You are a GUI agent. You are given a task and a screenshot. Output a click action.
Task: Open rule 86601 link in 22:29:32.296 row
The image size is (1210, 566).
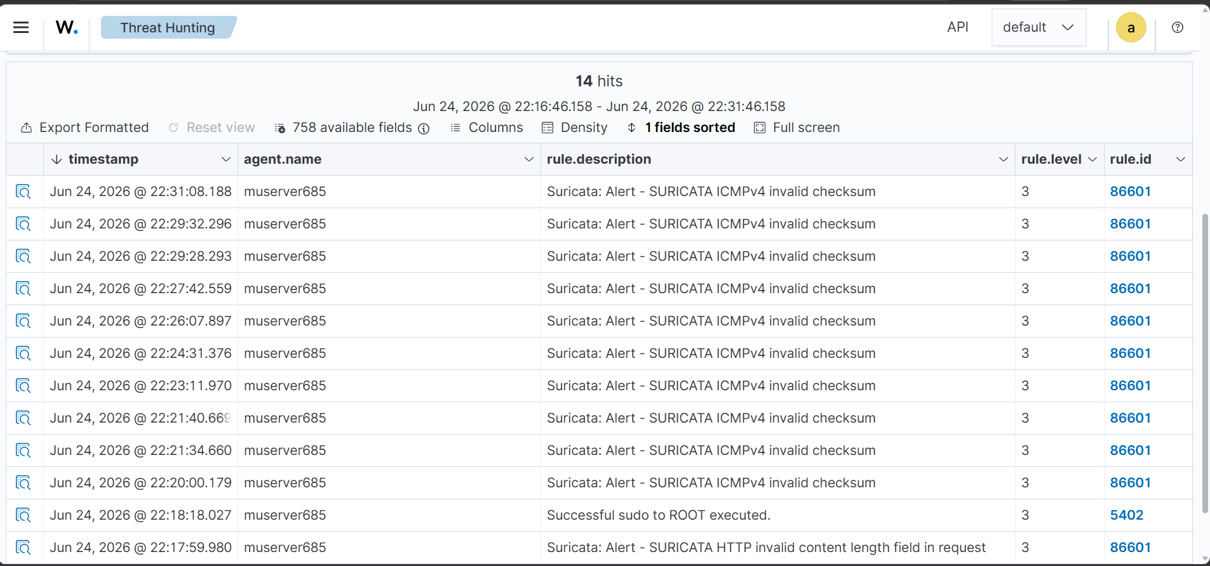coord(1130,224)
